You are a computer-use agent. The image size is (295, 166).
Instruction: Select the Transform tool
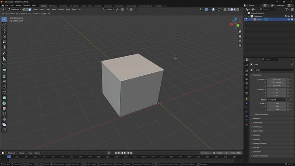(x=4, y=47)
